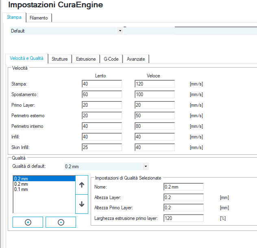Click the Perimetro interno Veloce field
Viewport: 257px width, 248px height.
(x=155, y=126)
